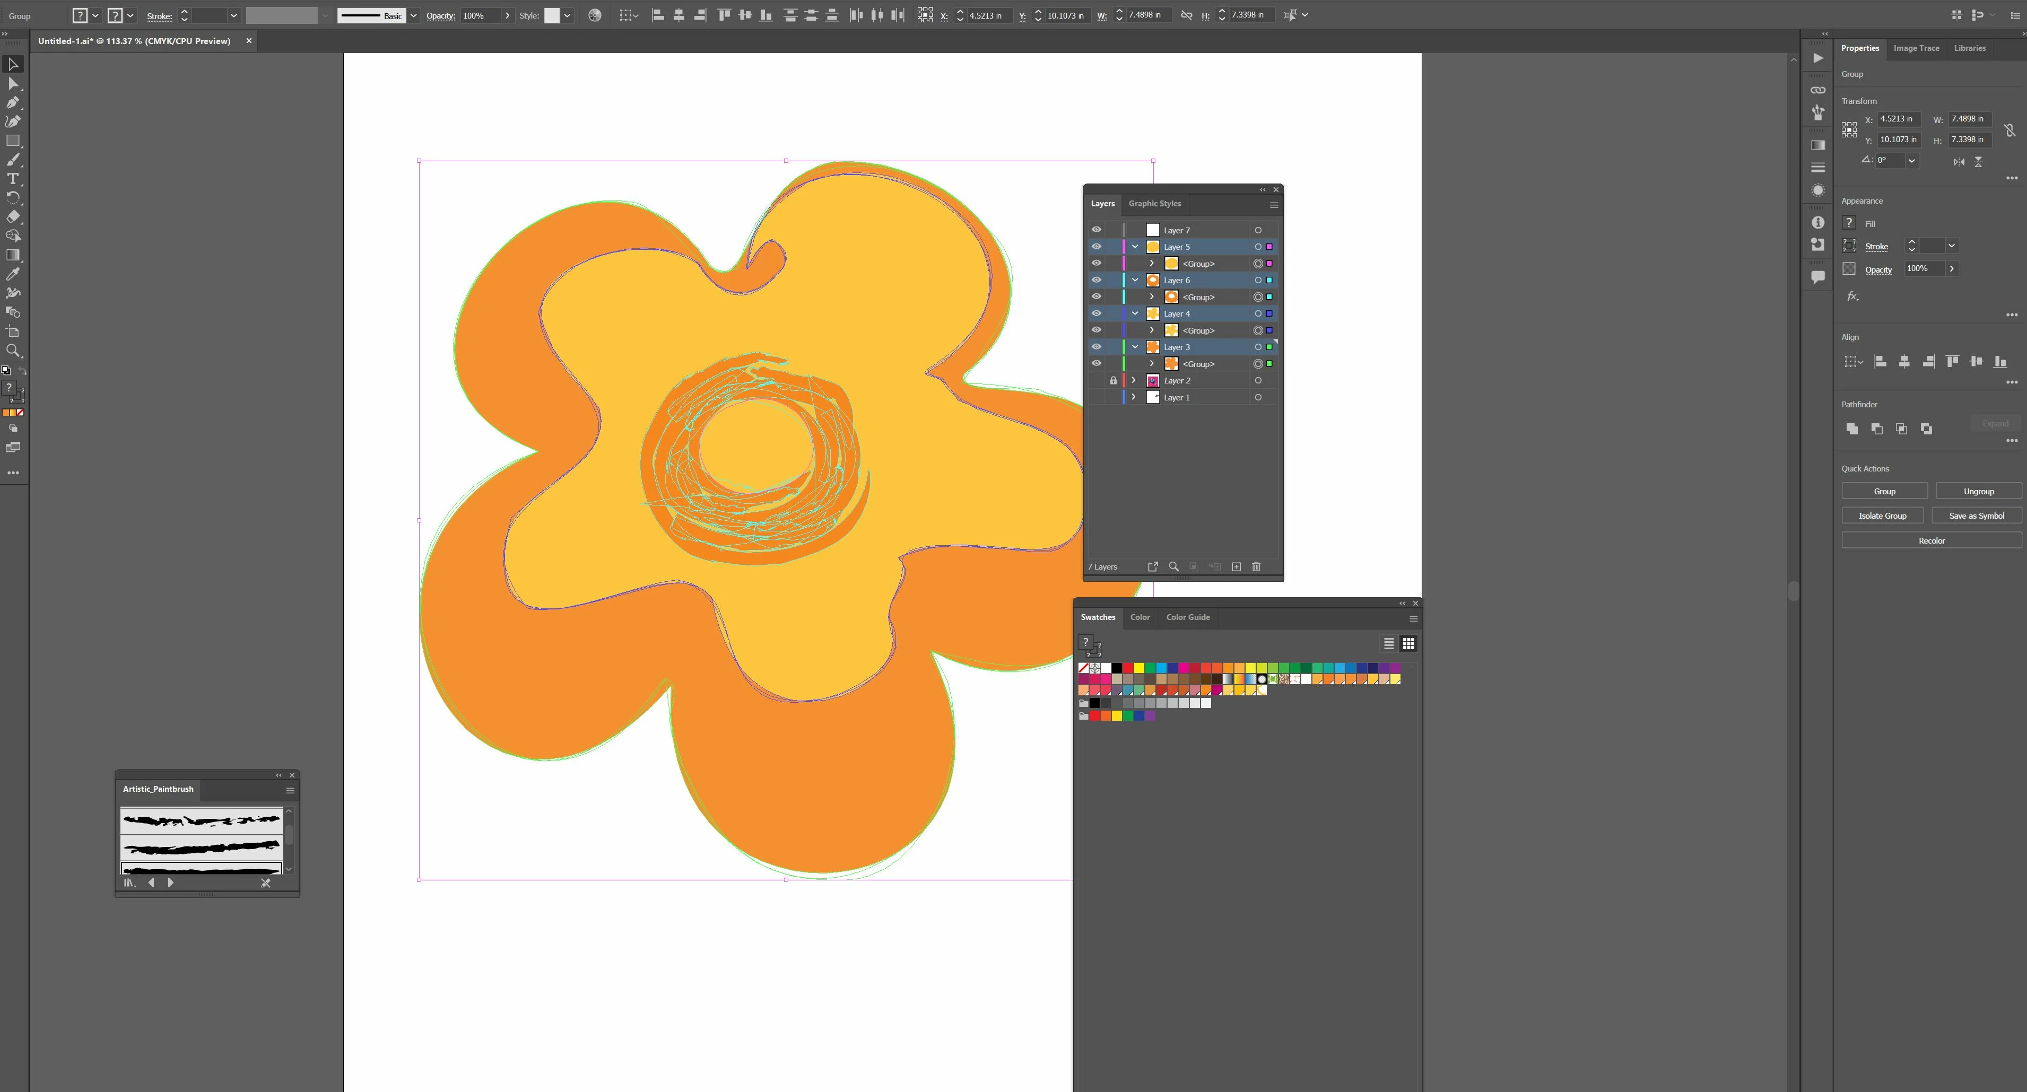Screen dimensions: 2027x1092
Task: Open the Color Guide tab
Action: (x=1187, y=617)
